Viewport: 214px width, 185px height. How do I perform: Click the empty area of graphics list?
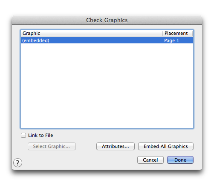(x=107, y=86)
